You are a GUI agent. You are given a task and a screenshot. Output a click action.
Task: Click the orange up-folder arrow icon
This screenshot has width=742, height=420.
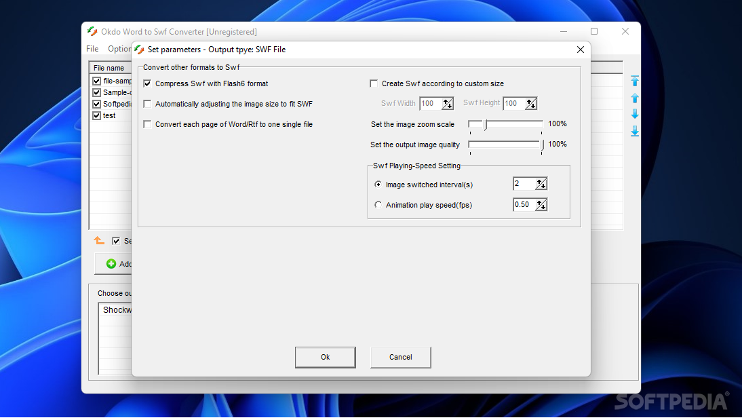pos(99,241)
